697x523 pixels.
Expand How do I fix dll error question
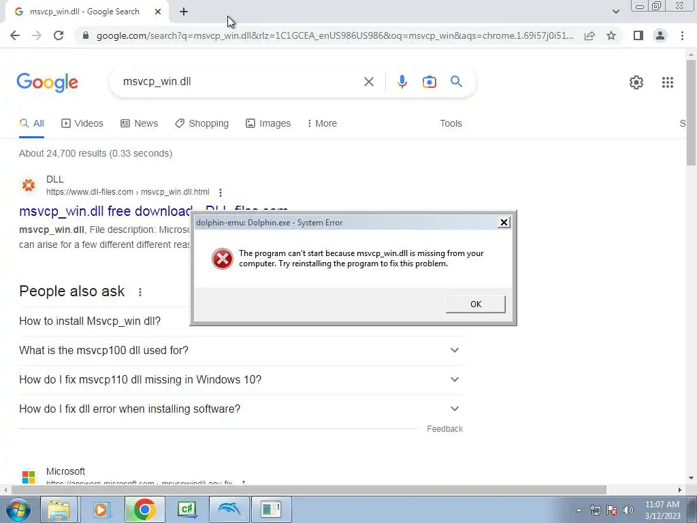[x=241, y=409]
